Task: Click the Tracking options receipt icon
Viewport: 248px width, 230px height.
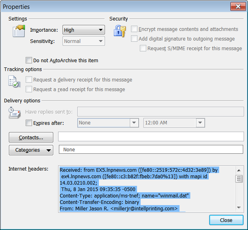Action: [x=15, y=82]
